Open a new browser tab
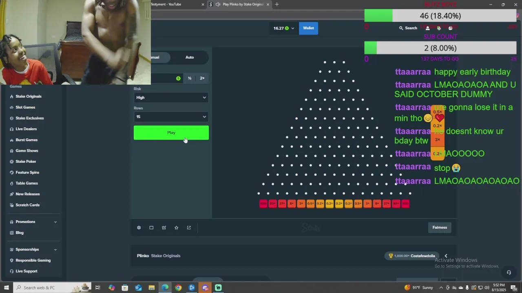Image resolution: width=522 pixels, height=293 pixels. [277, 4]
